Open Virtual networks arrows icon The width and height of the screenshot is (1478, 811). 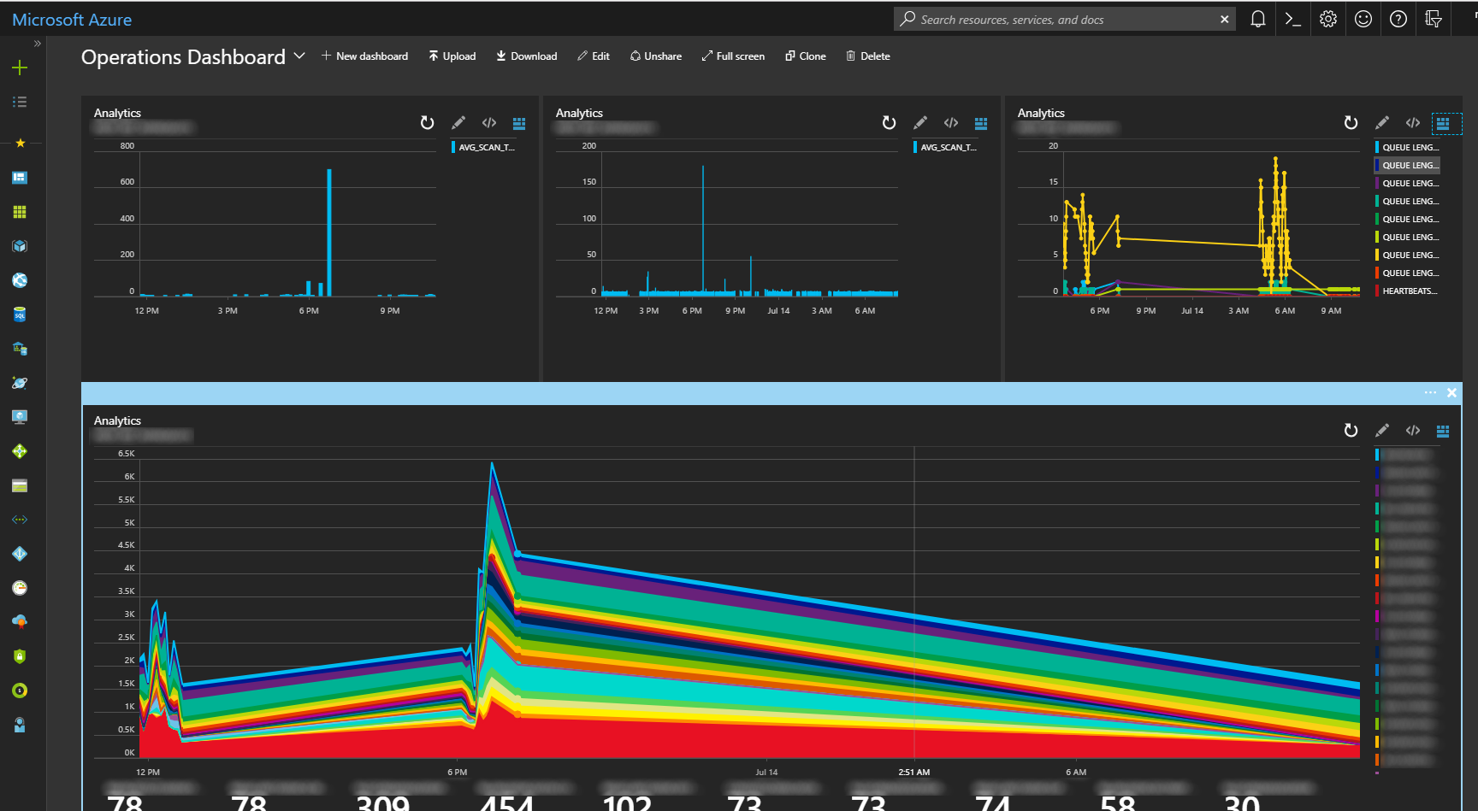(20, 520)
